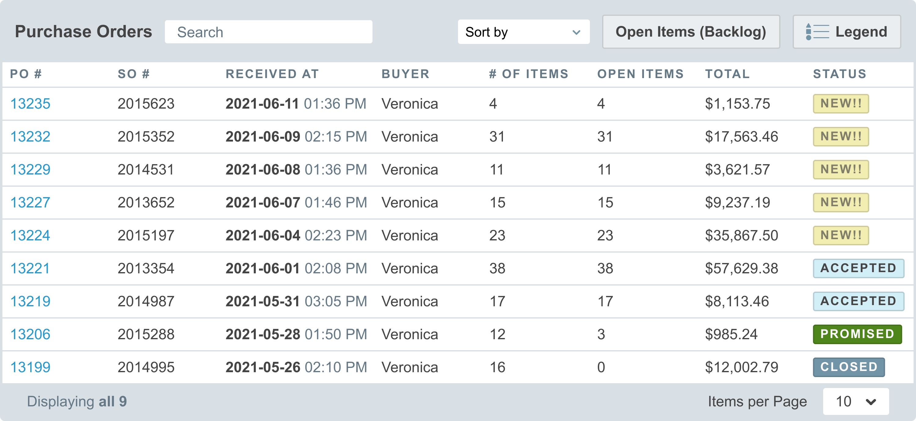The image size is (916, 421).
Task: Open purchase order 13221
Action: pos(30,268)
